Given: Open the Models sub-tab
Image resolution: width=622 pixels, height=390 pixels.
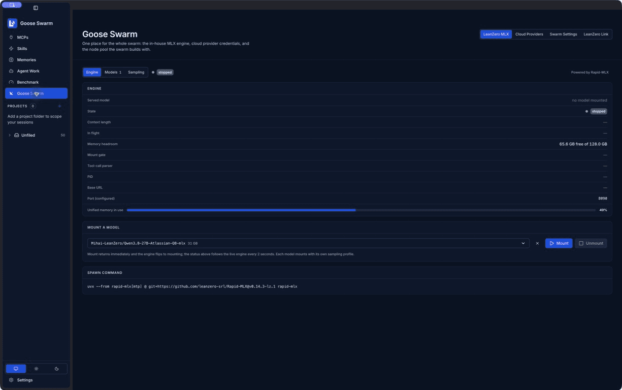Looking at the screenshot, I should click(x=113, y=72).
